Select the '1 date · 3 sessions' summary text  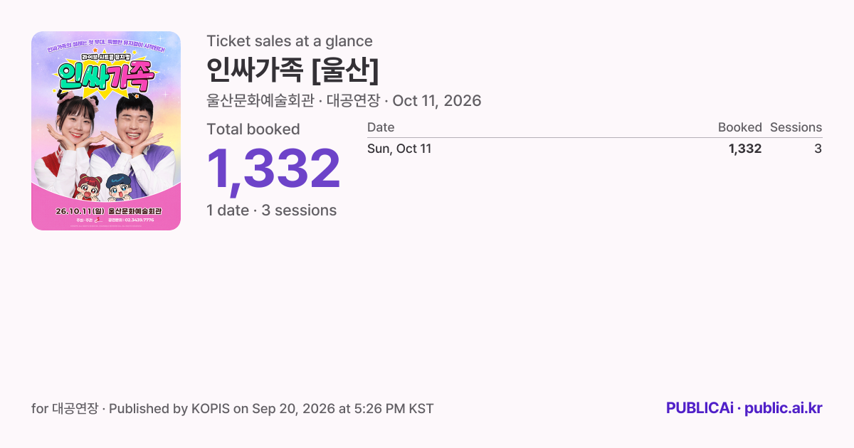tap(272, 210)
